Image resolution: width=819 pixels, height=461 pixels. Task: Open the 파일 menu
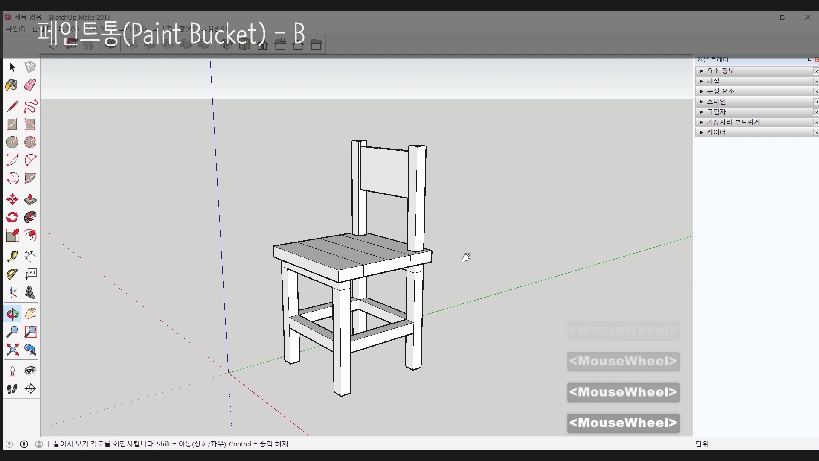coord(15,29)
